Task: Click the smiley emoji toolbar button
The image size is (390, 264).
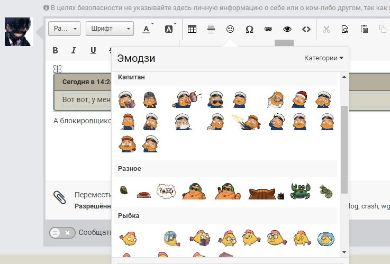Action: 230,29
